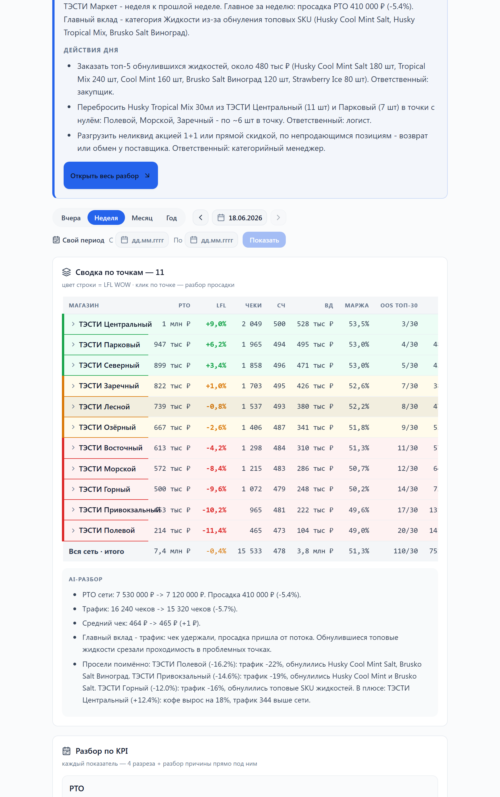Click the calendar icon next to 18.06.2026

pos(221,217)
